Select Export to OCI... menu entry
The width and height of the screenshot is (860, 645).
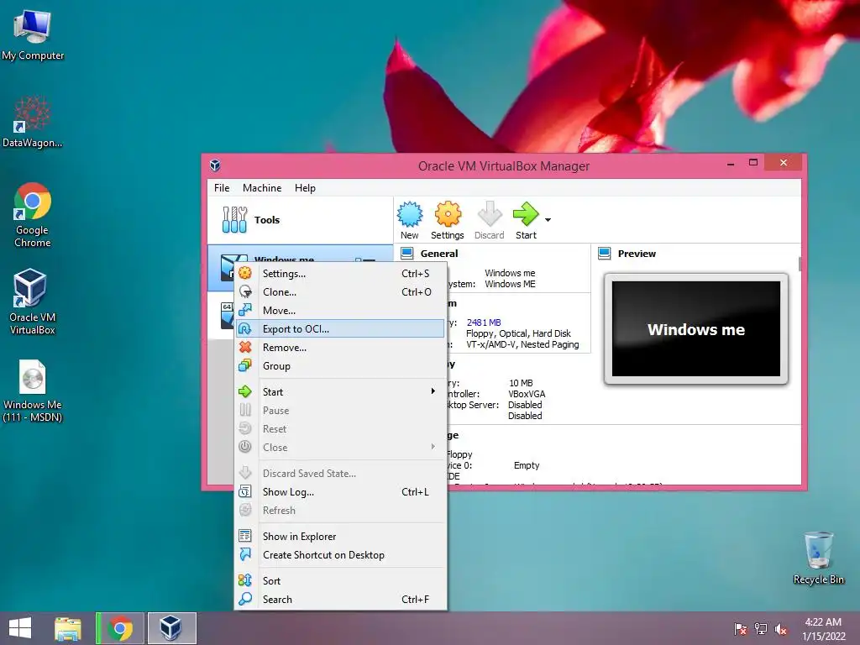pos(340,329)
